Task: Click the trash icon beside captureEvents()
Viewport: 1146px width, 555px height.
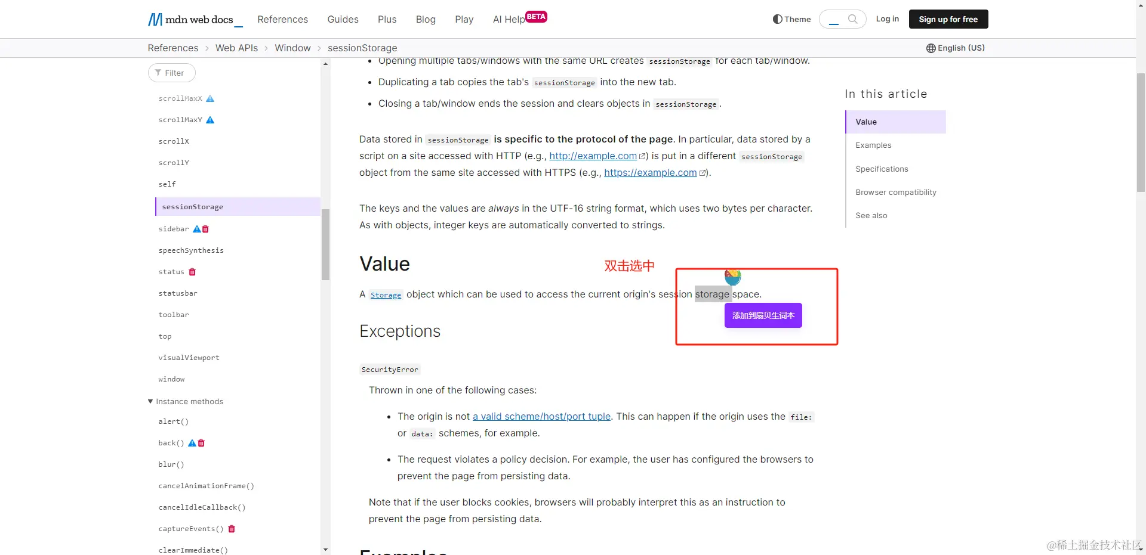Action: point(232,529)
